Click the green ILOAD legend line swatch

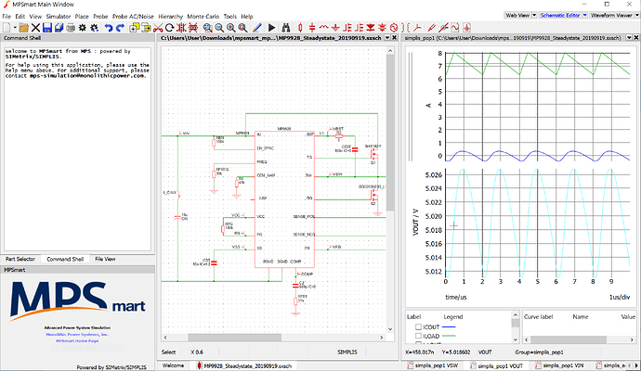pos(450,336)
